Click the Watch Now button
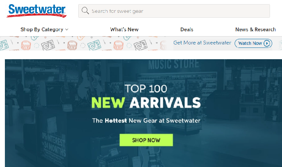The width and height of the screenshot is (282, 167). point(253,43)
